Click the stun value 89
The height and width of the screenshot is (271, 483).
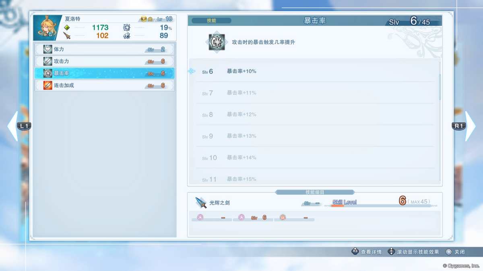pyautogui.click(x=164, y=36)
